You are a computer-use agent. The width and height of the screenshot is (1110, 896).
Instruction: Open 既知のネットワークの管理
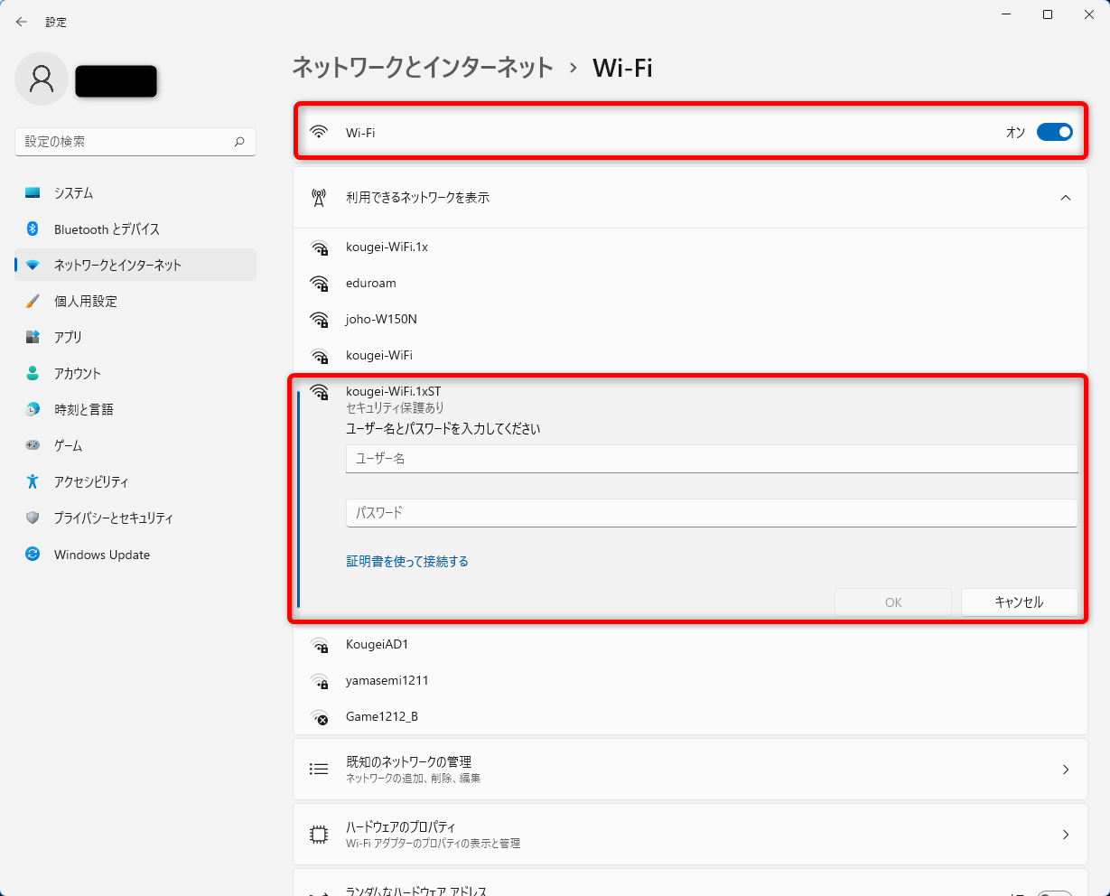(690, 770)
